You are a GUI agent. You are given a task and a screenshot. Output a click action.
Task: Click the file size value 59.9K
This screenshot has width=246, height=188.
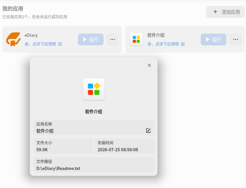point(42,150)
